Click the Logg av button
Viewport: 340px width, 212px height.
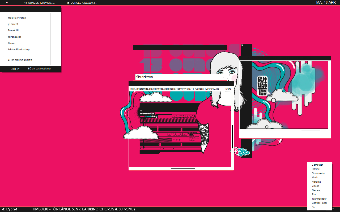15,69
